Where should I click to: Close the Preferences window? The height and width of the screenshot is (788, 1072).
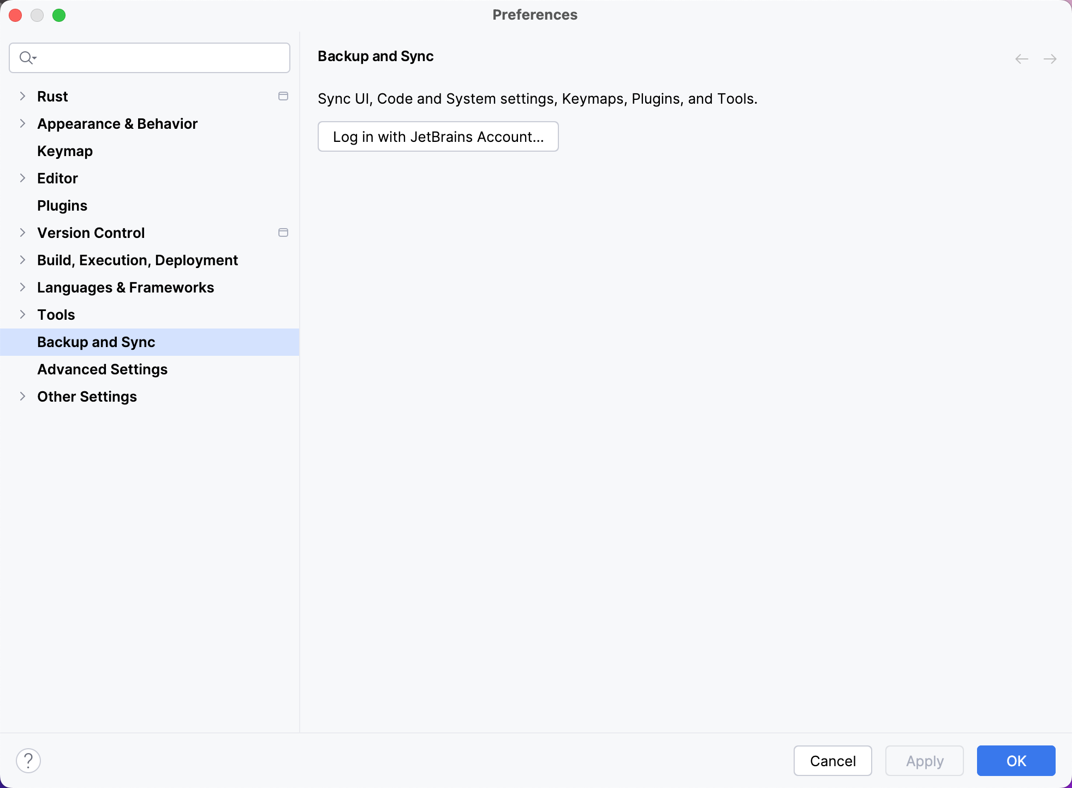click(15, 15)
